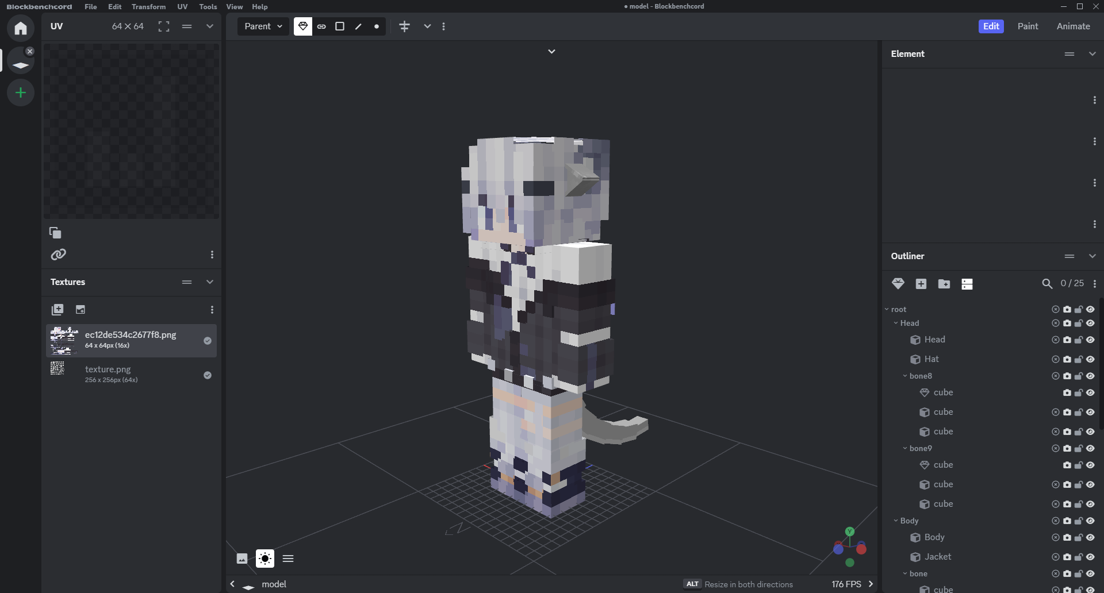Click UV fullscreen focus icon
Image resolution: width=1104 pixels, height=593 pixels.
click(164, 26)
